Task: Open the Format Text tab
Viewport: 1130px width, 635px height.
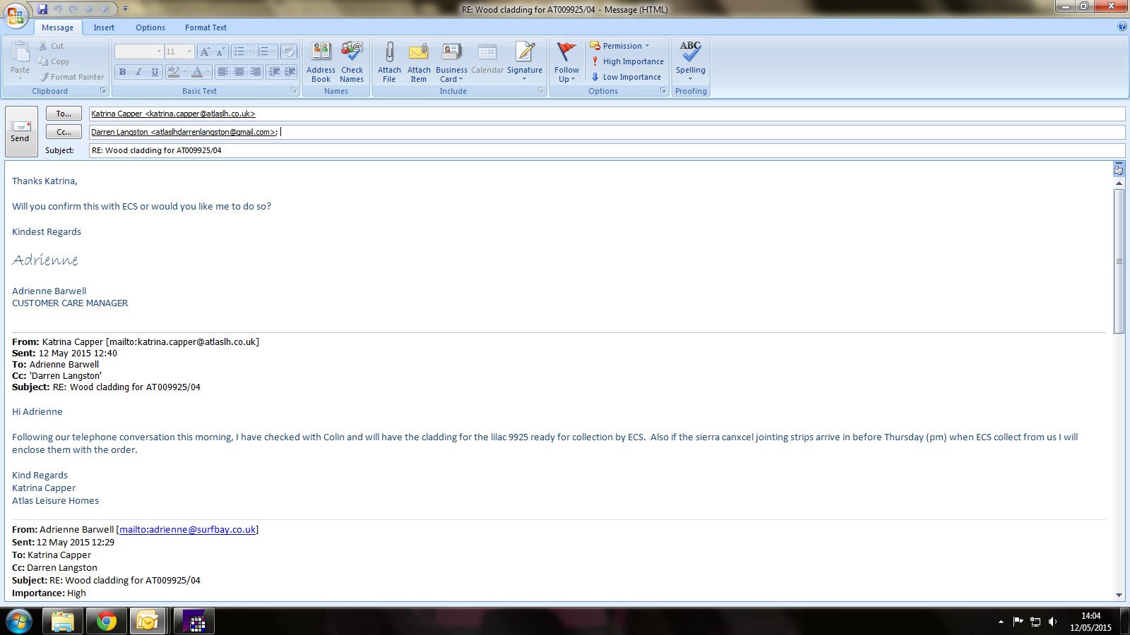Action: 206,28
